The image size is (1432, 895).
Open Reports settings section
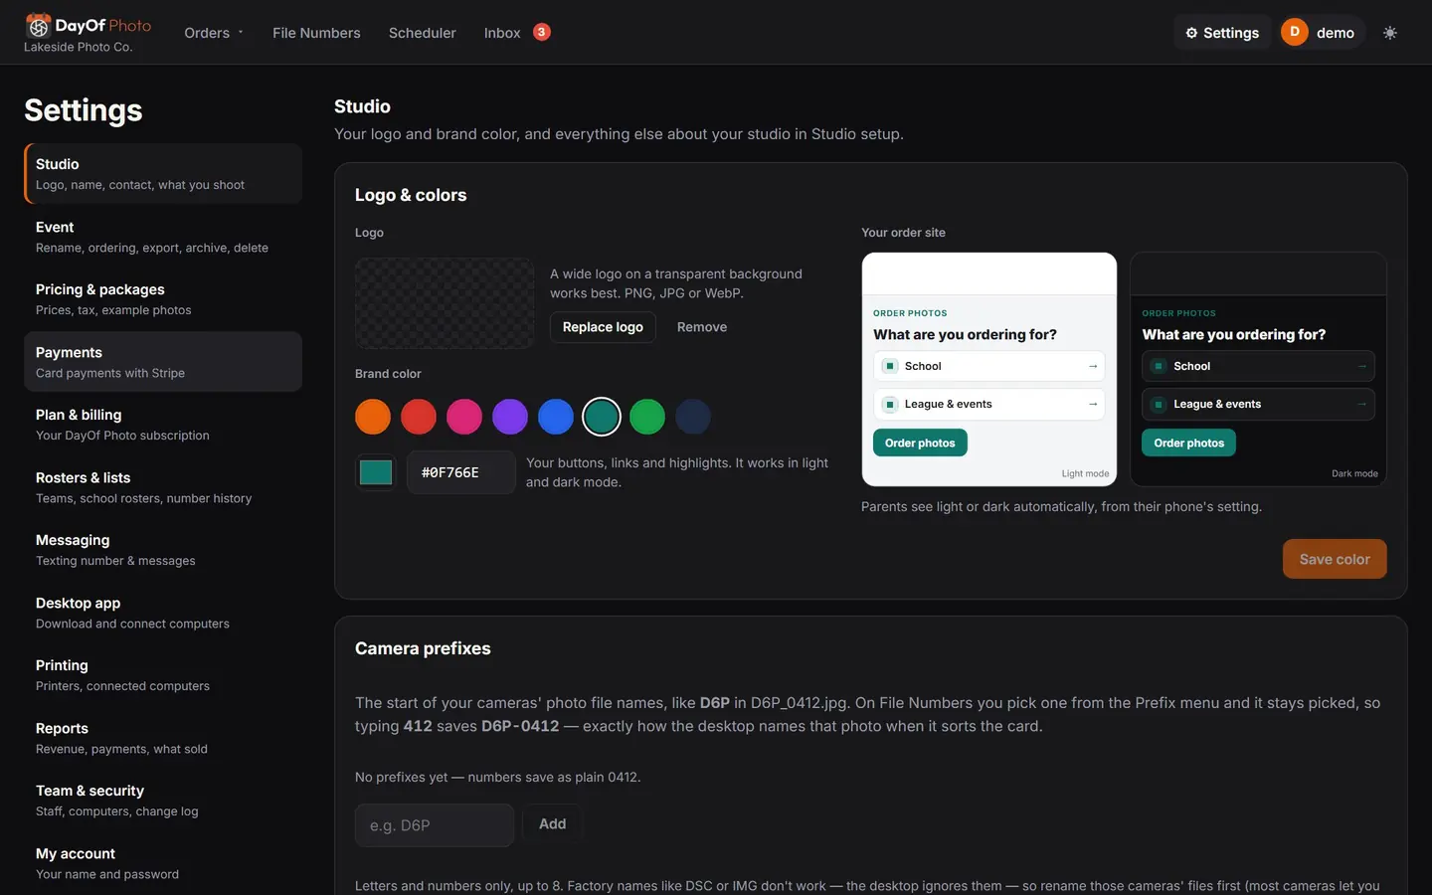(x=163, y=738)
